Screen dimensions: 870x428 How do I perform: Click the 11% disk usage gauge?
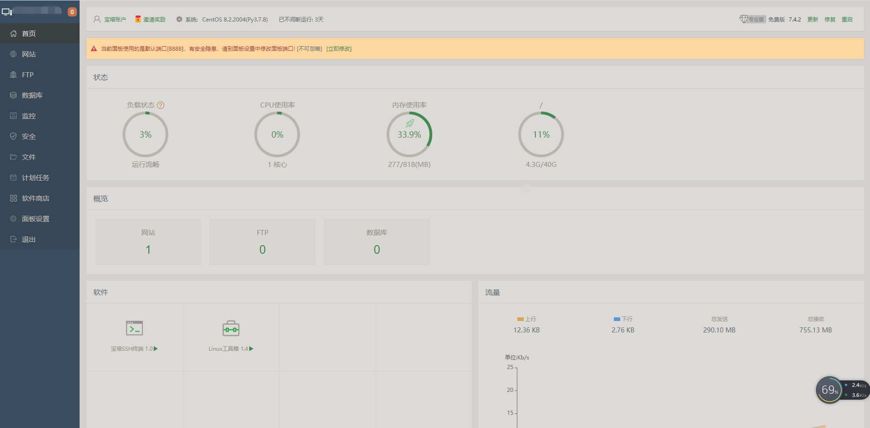pos(541,134)
